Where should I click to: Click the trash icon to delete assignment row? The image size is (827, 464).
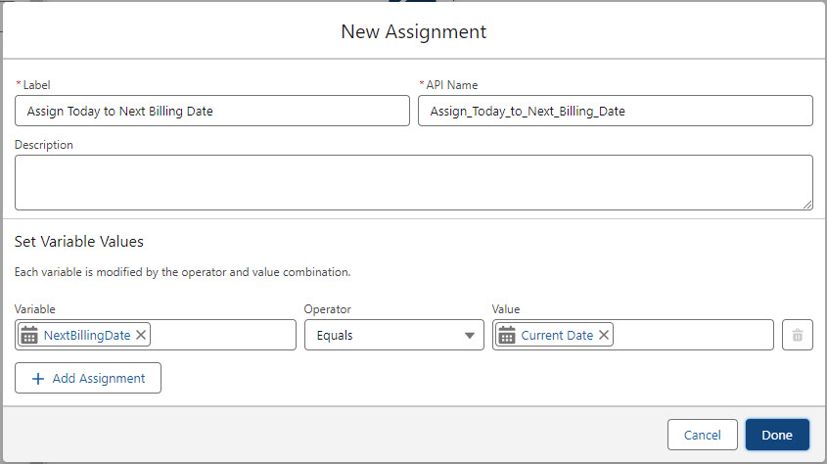pos(797,335)
